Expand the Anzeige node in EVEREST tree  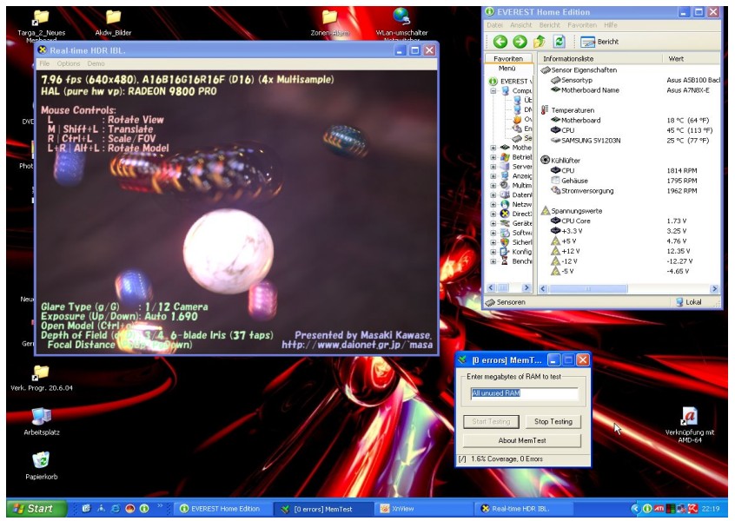pyautogui.click(x=493, y=176)
